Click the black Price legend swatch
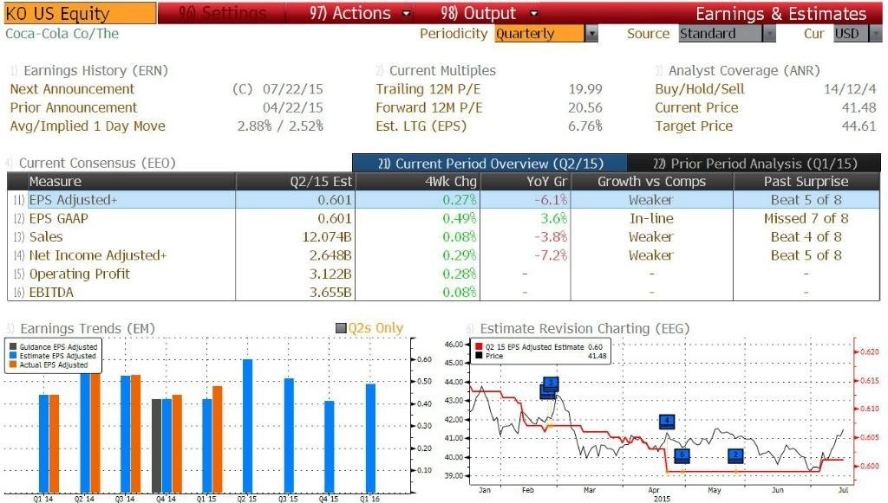Screen dimensions: 888x503 (479, 356)
